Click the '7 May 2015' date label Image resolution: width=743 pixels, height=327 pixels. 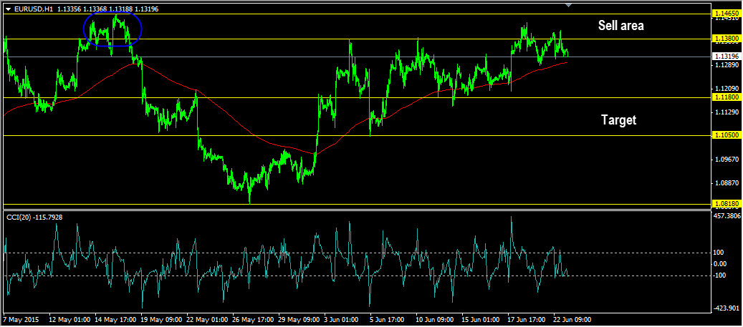[20, 319]
